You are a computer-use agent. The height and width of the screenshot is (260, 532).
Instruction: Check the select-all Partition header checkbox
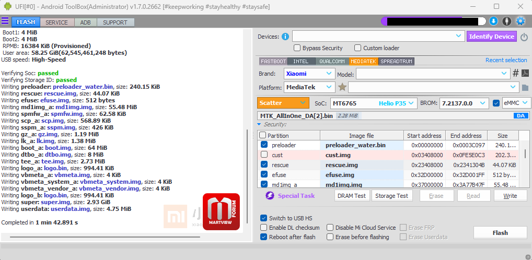(263, 135)
